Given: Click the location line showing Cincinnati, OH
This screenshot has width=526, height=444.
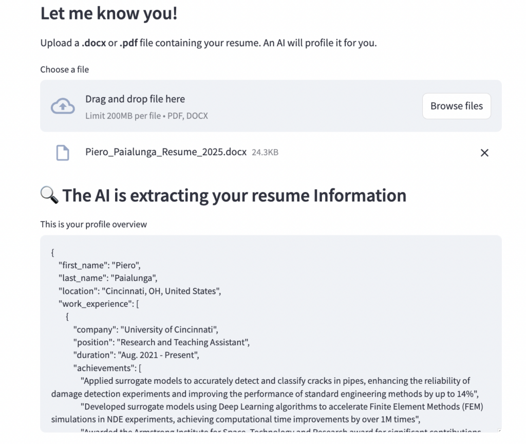Looking at the screenshot, I should [x=139, y=291].
